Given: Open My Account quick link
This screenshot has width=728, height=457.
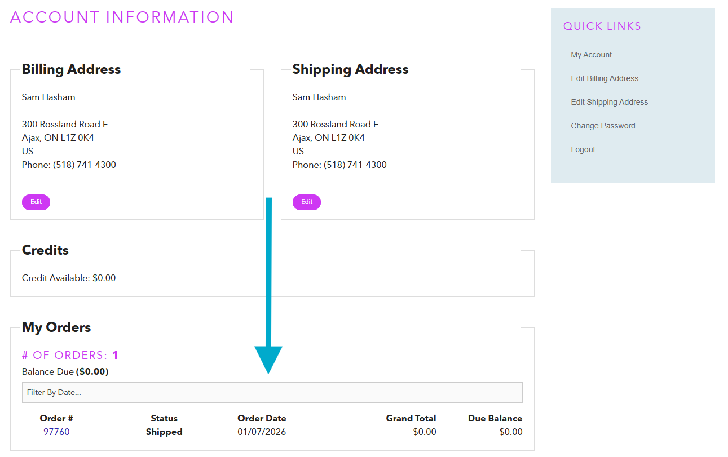Looking at the screenshot, I should [591, 55].
